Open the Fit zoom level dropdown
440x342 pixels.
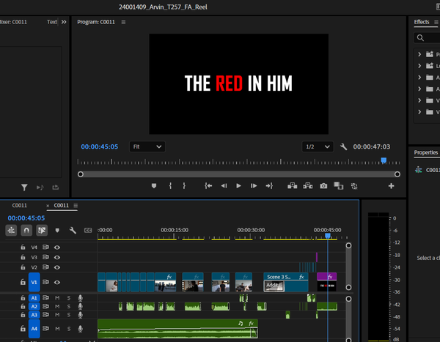[147, 146]
